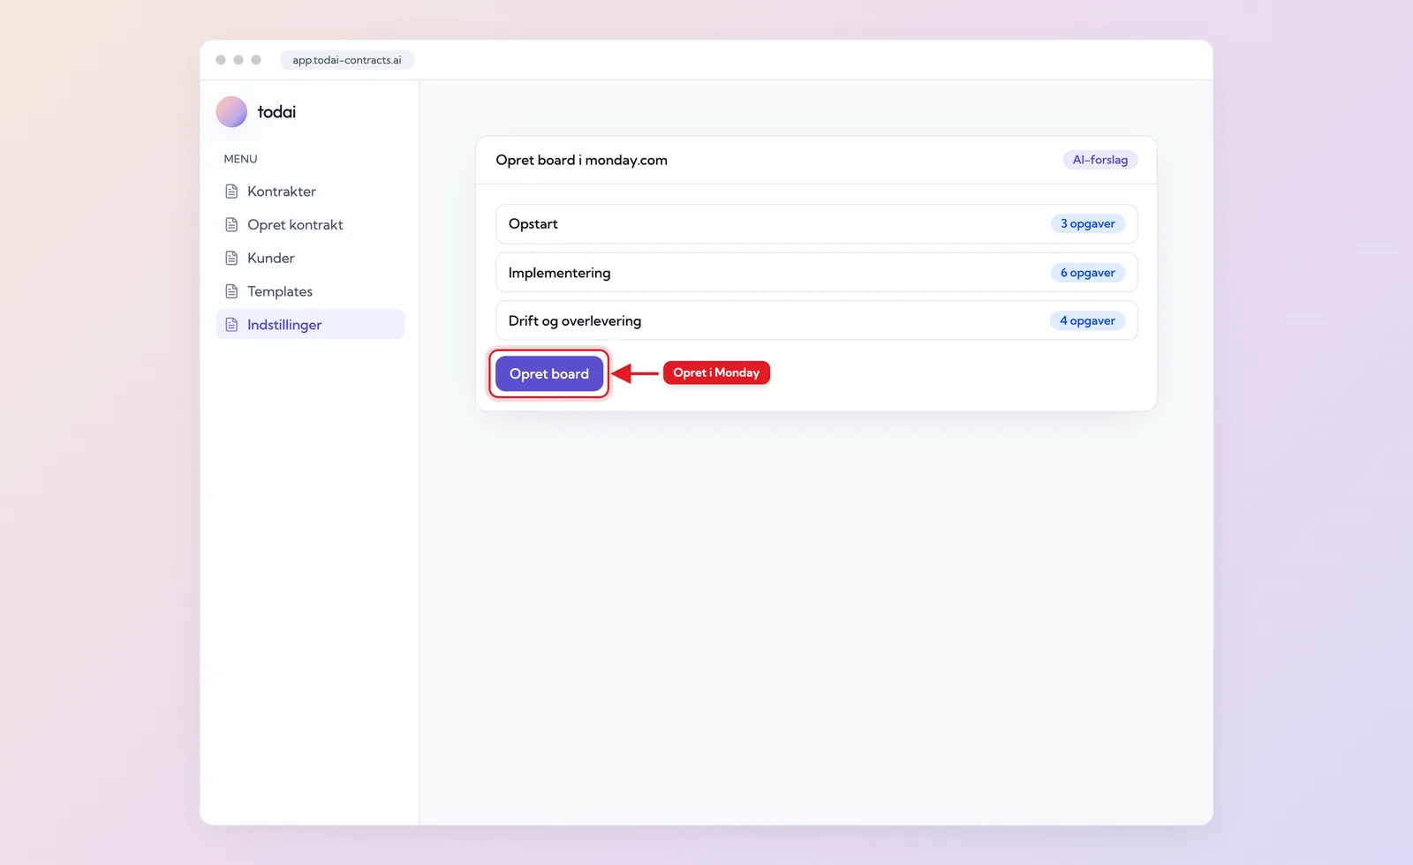Expand the Opstart task group row
Viewport: 1413px width, 865px height.
pyautogui.click(x=816, y=224)
